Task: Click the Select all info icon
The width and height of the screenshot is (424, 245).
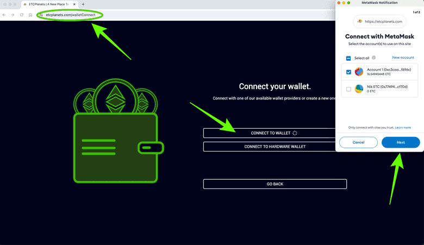Action: coord(373,58)
